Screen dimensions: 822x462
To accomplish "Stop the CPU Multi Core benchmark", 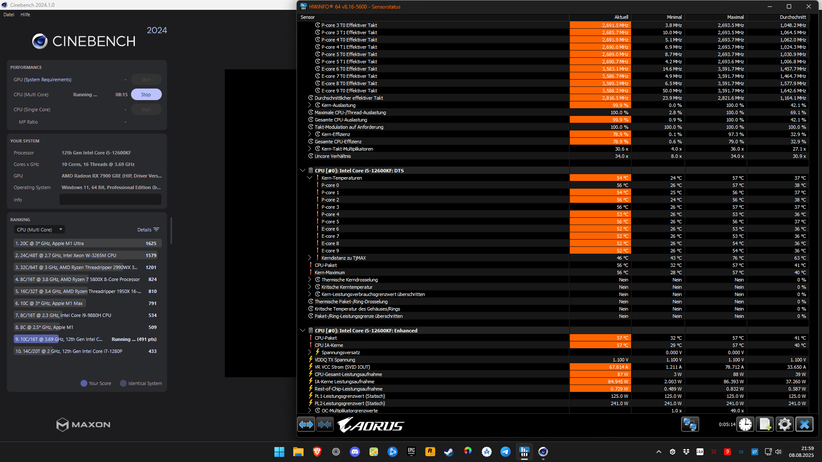I will pyautogui.click(x=146, y=95).
